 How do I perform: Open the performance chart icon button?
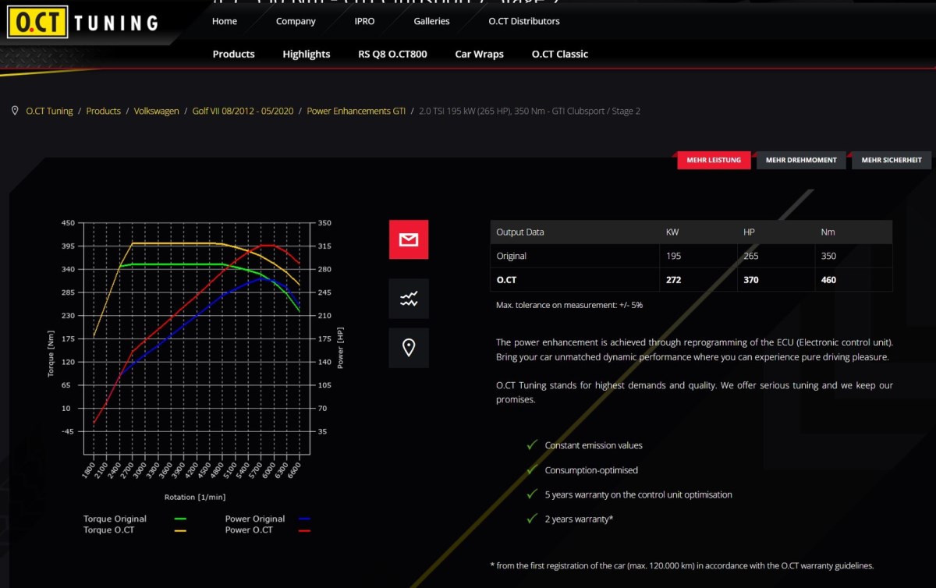[x=409, y=299]
